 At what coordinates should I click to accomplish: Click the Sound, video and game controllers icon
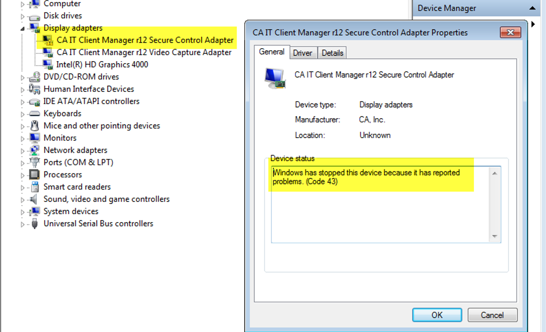pos(34,199)
